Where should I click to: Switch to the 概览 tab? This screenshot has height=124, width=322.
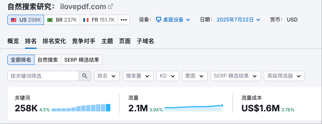point(13,41)
